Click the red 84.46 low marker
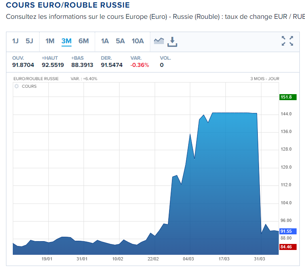Screen dimensions: 305x272 pyautogui.click(x=288, y=247)
